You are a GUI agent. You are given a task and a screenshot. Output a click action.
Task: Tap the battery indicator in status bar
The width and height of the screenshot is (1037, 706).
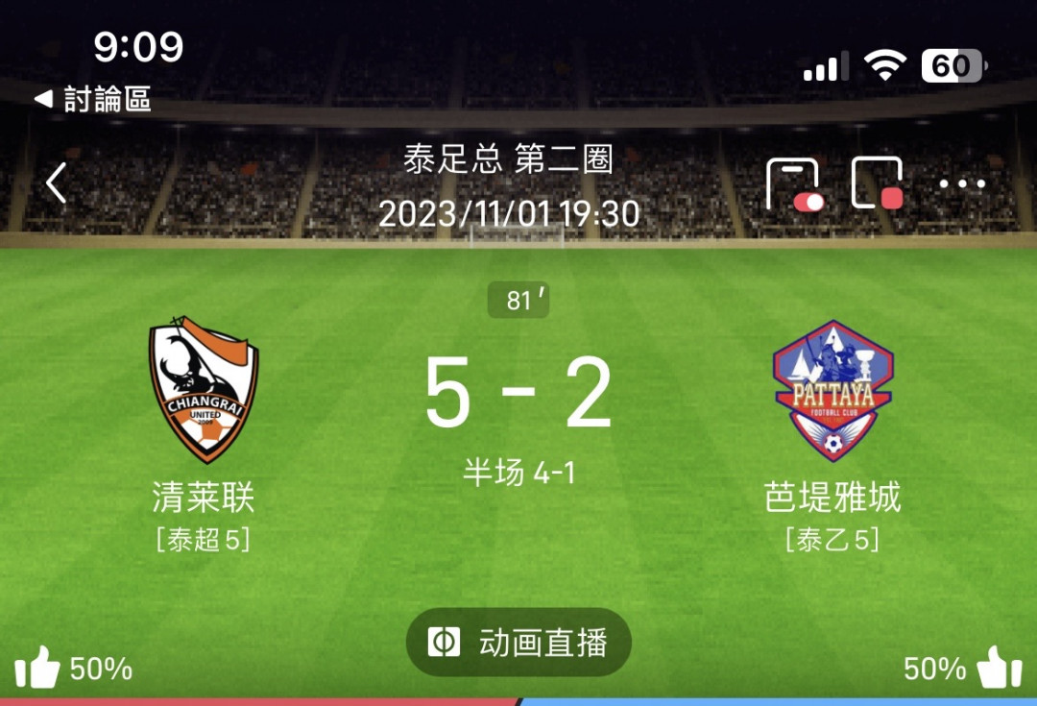[954, 66]
